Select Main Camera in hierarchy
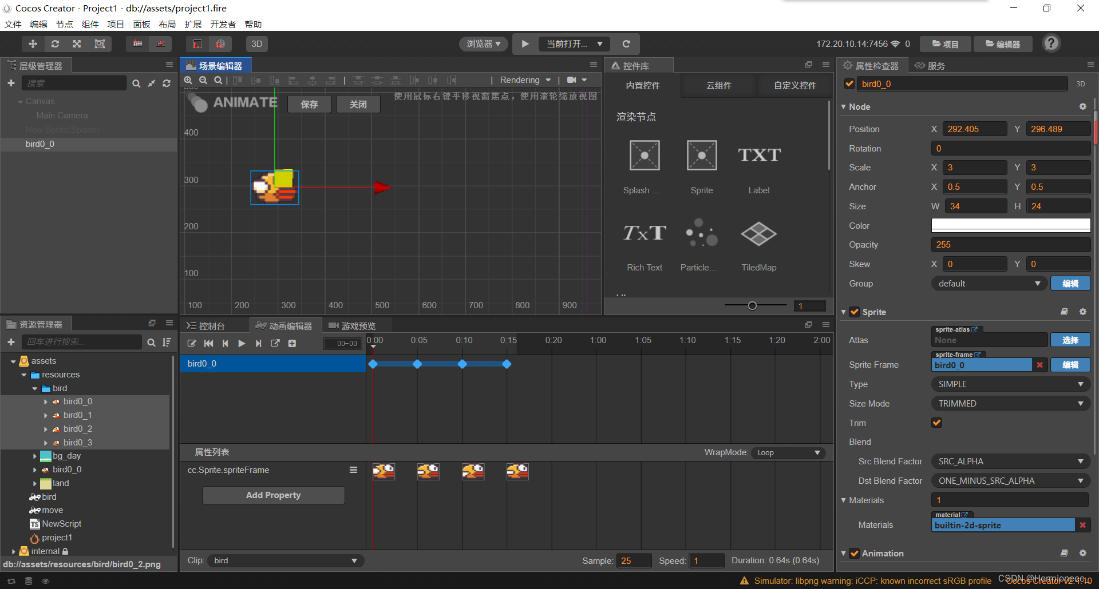Screen dimensions: 1099x589 tap(62, 116)
